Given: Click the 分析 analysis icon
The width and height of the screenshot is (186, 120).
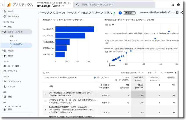Looking at the screenshot, I should pos(5,97).
